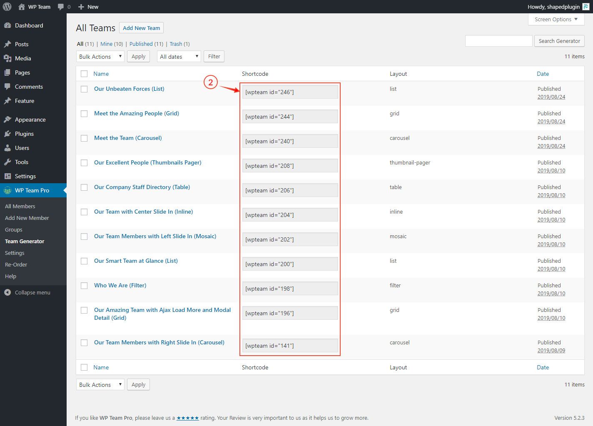Click the Plugins plug icon
593x426 pixels.
7,134
